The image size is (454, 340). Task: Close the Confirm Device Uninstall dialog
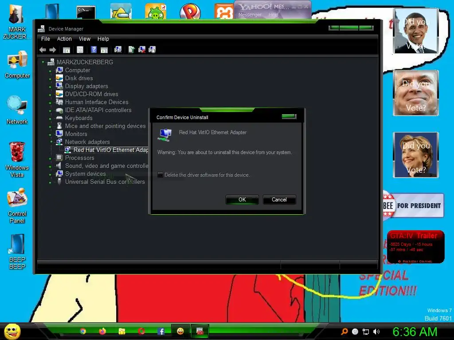coord(289,116)
